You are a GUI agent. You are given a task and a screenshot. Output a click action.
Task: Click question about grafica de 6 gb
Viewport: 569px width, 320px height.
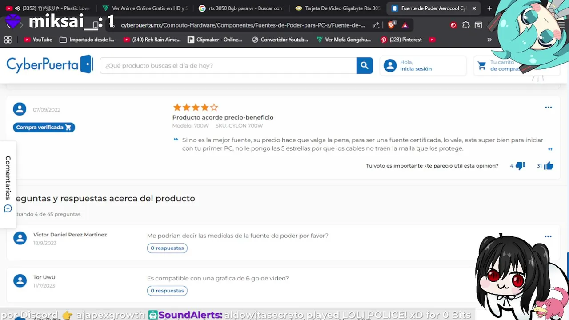218,278
